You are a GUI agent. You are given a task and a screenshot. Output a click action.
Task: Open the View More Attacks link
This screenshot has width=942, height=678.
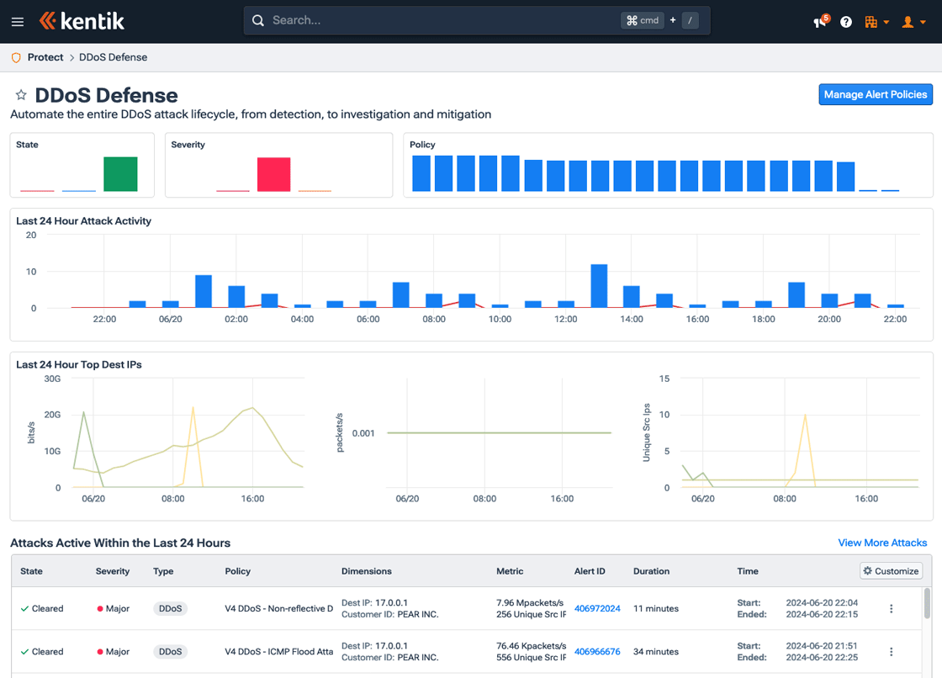tap(882, 543)
